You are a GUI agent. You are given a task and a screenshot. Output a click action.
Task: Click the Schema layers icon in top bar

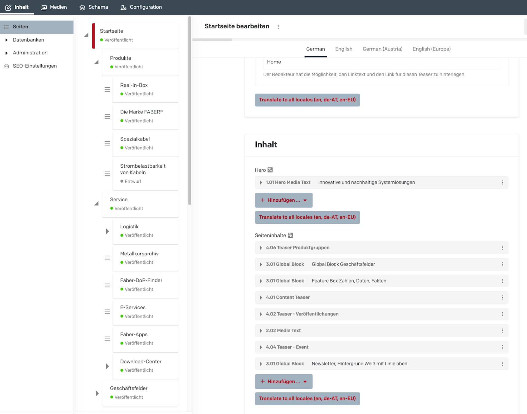[x=82, y=7]
